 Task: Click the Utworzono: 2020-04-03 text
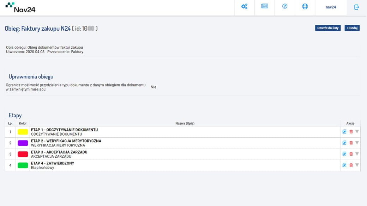click(x=25, y=52)
